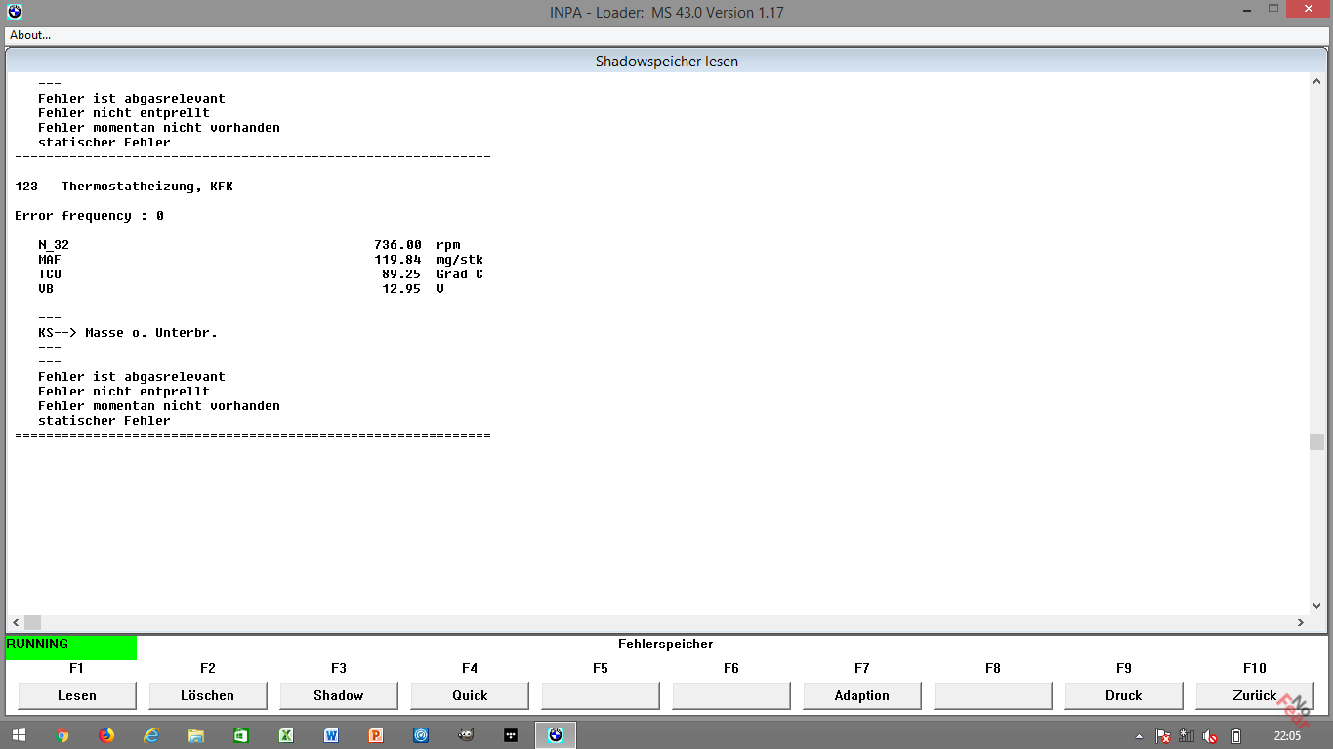Image resolution: width=1333 pixels, height=749 pixels.
Task: Click the blank button under F6
Action: (x=731, y=695)
